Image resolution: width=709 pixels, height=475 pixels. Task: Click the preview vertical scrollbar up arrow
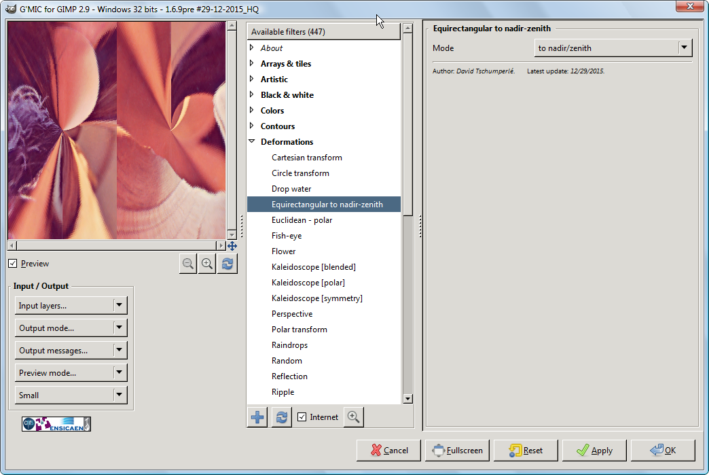(232, 25)
